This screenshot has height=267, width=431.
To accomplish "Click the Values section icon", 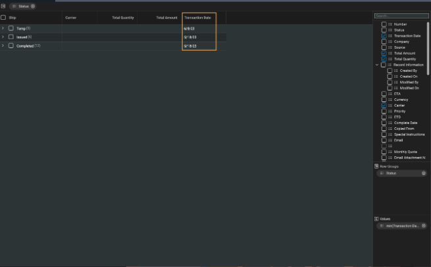I will tap(376, 219).
